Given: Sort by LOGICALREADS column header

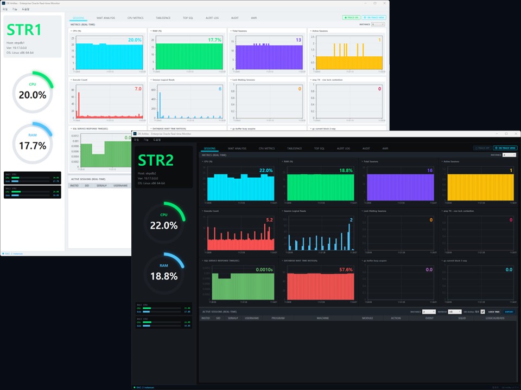Looking at the screenshot, I should pos(495,318).
